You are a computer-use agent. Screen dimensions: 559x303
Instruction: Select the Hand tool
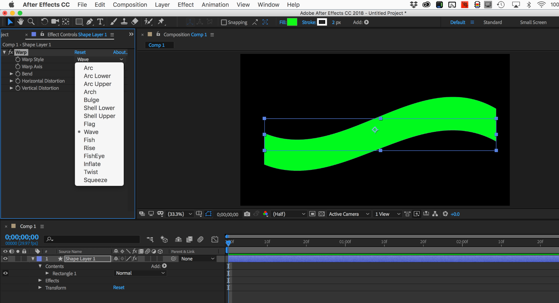[x=20, y=22]
